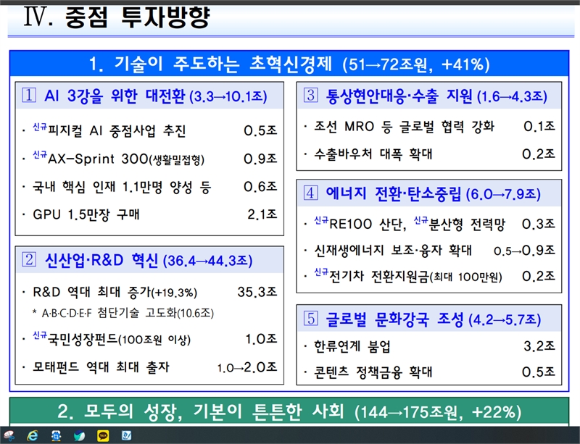The height and width of the screenshot is (444, 580).
Task: Click line 'R&D 역대 최대 증가(+19.3%)'
Action: (115, 292)
